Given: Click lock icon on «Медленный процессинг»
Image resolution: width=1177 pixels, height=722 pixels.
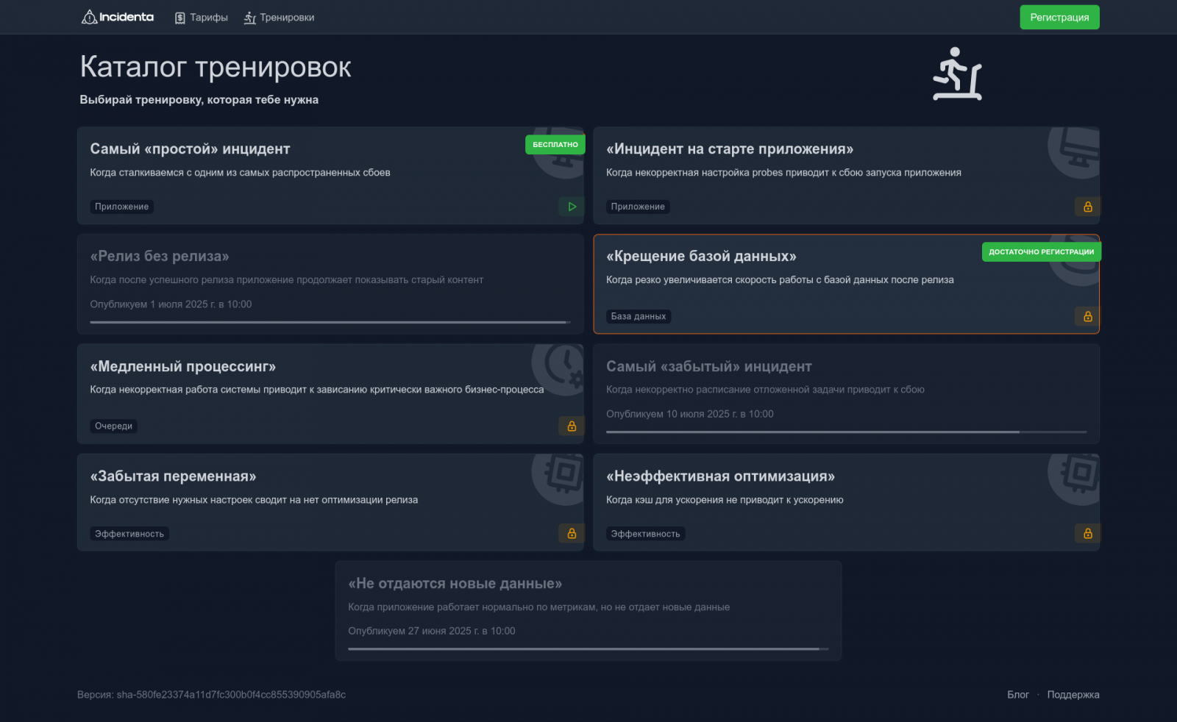Looking at the screenshot, I should [x=572, y=426].
